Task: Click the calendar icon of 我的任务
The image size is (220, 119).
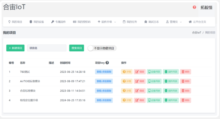Action: 124,22
